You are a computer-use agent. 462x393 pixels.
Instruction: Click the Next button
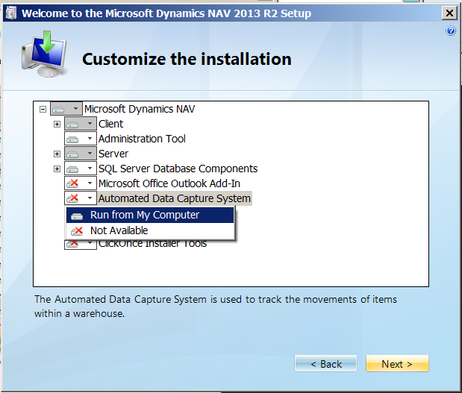tap(397, 364)
